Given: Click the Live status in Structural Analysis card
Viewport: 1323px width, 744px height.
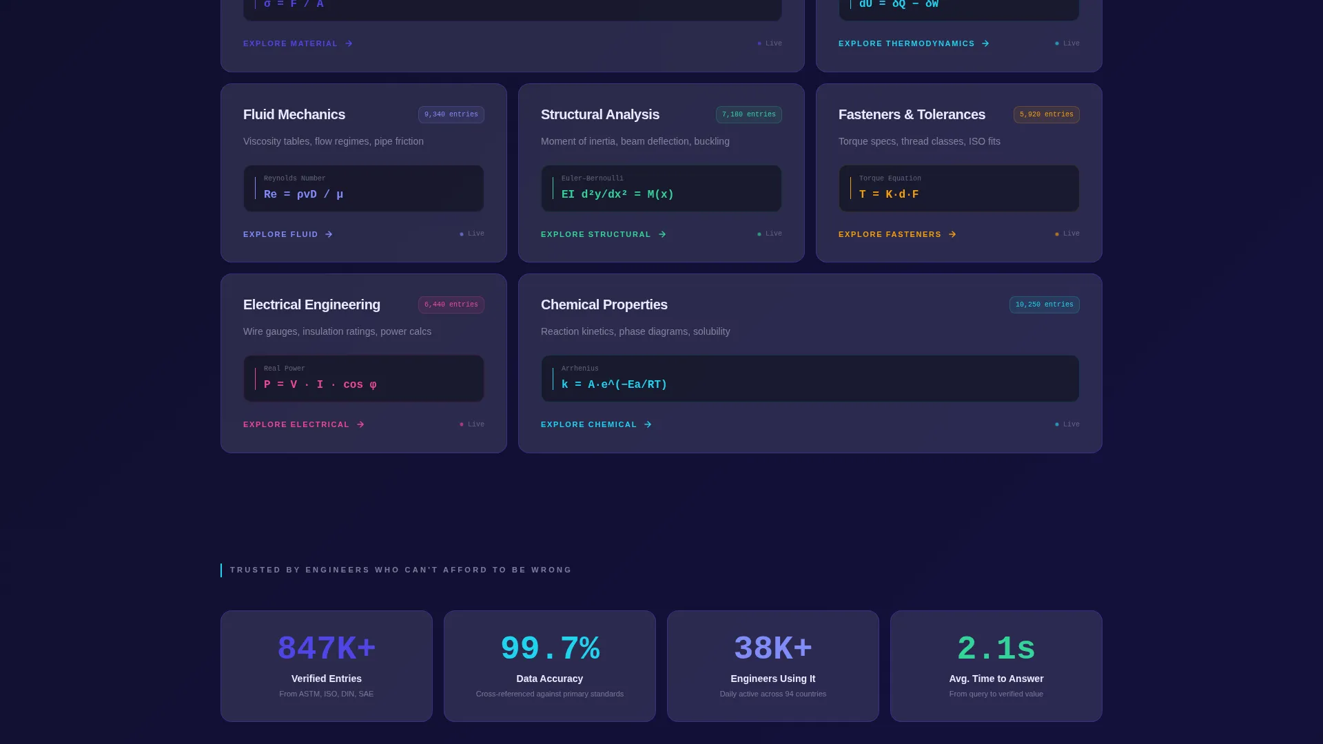Looking at the screenshot, I should click(x=770, y=234).
